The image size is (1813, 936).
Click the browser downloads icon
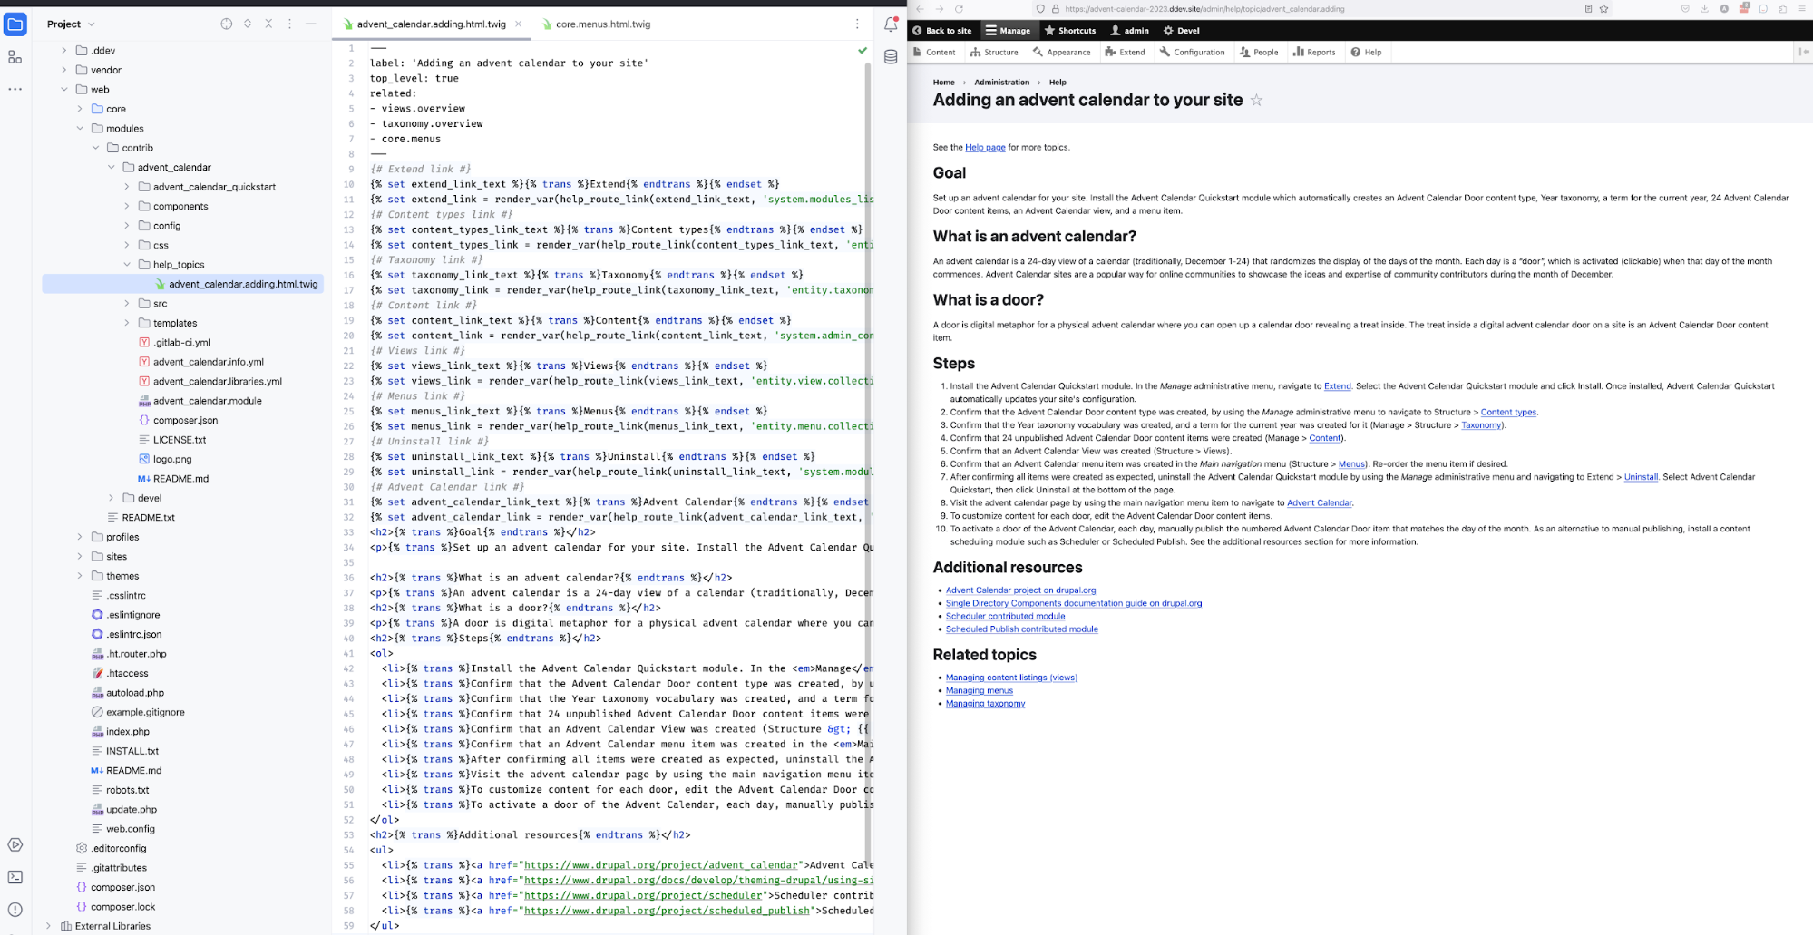(1704, 9)
